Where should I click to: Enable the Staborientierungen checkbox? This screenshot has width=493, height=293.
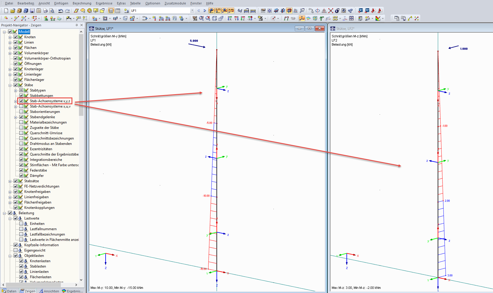(x=21, y=112)
